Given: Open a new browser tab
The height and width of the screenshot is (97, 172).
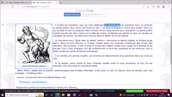Looking at the screenshot, I should (x=61, y=2).
